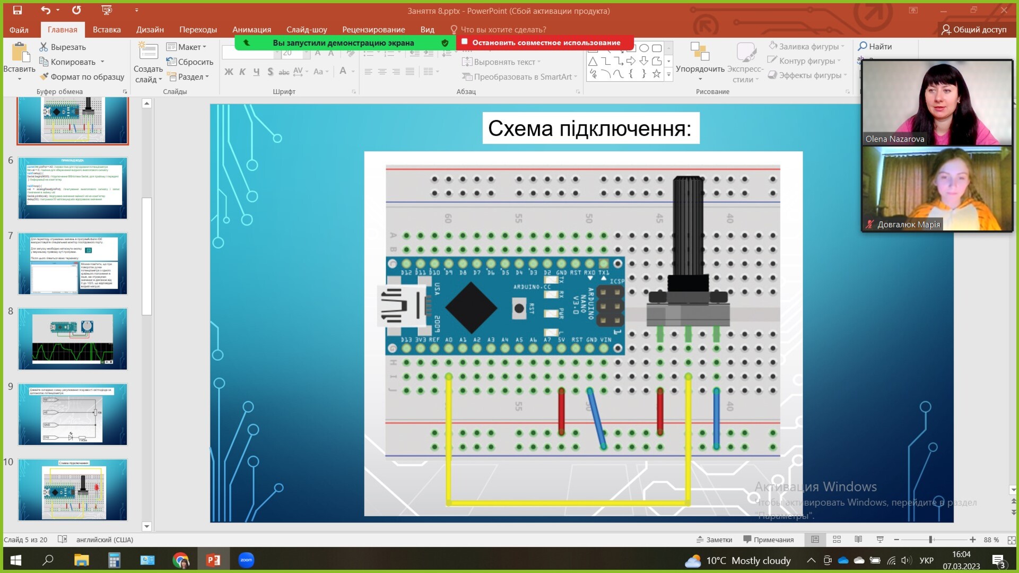Screen dimensions: 1019x573
Task: Click the Cut (Вырезать) scissors icon
Action: pyautogui.click(x=43, y=47)
